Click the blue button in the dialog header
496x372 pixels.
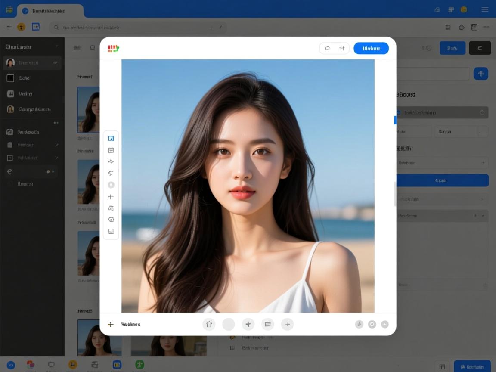pos(371,48)
